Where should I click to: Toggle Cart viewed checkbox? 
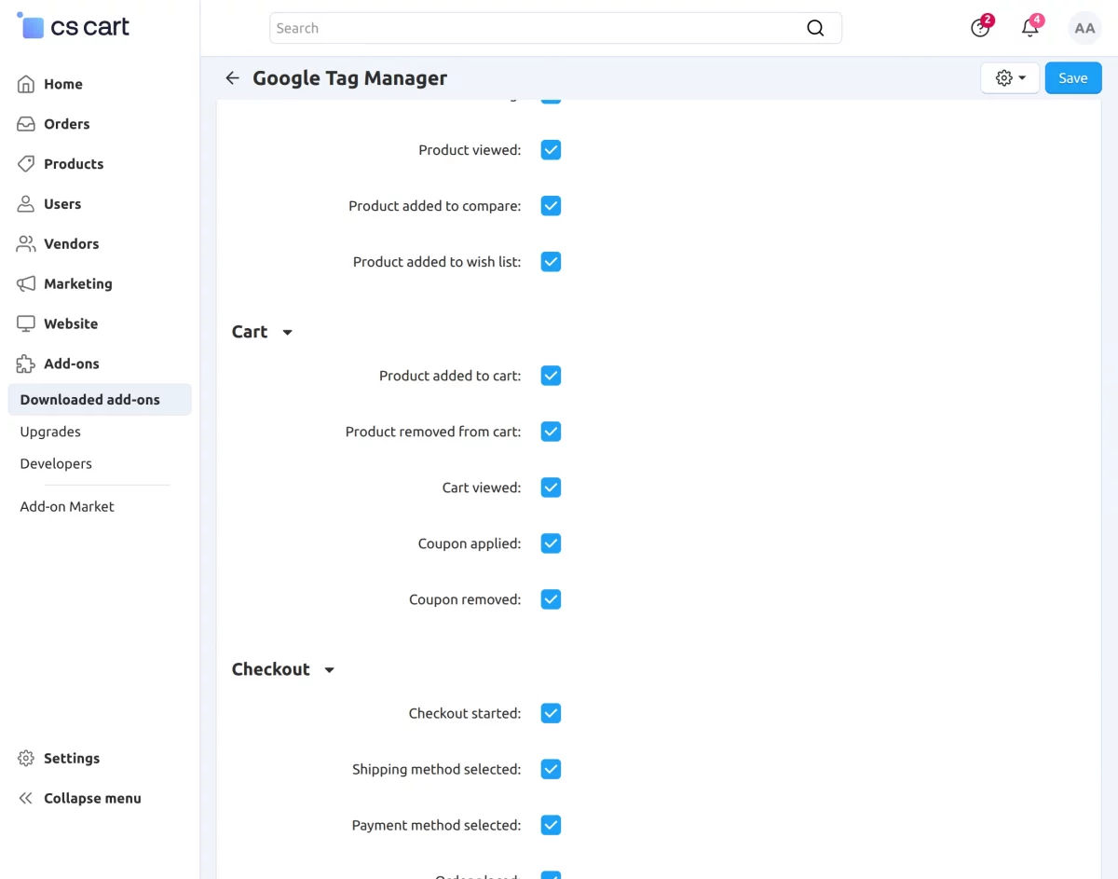(x=551, y=488)
